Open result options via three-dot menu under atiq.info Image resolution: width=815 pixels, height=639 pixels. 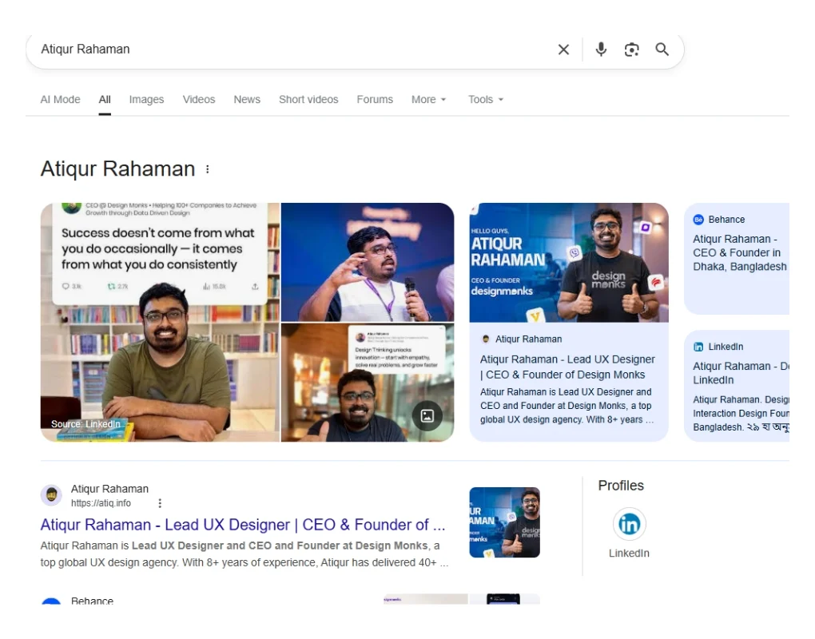point(160,503)
